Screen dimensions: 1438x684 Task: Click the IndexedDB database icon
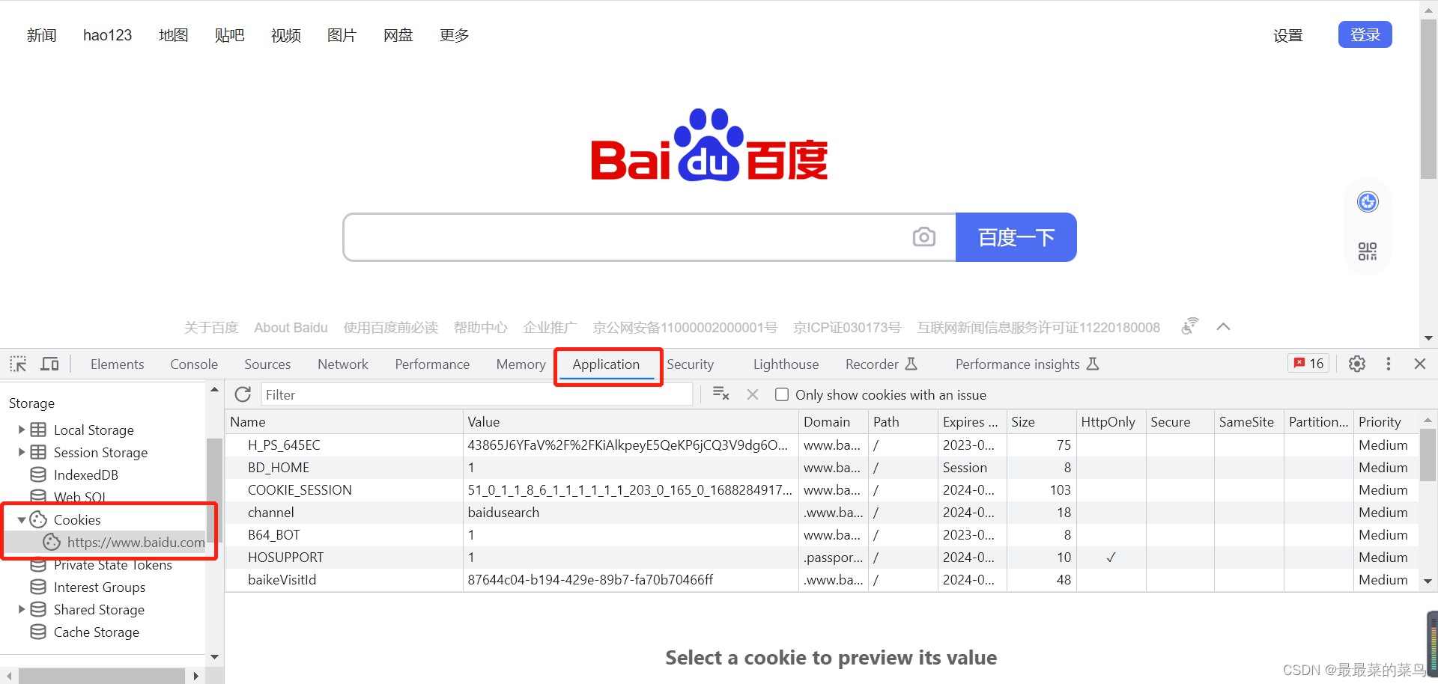pyautogui.click(x=38, y=474)
